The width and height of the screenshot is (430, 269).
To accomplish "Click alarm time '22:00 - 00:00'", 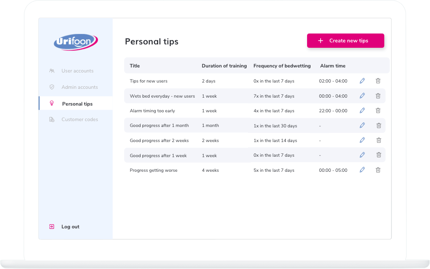I will click(333, 111).
